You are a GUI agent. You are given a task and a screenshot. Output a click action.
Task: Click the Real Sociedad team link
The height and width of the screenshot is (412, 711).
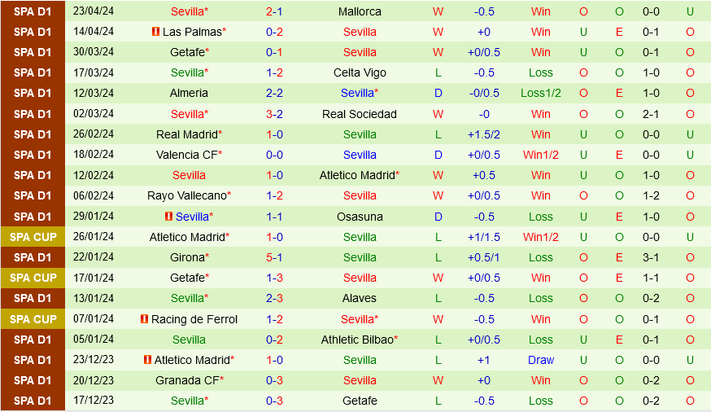point(360,114)
